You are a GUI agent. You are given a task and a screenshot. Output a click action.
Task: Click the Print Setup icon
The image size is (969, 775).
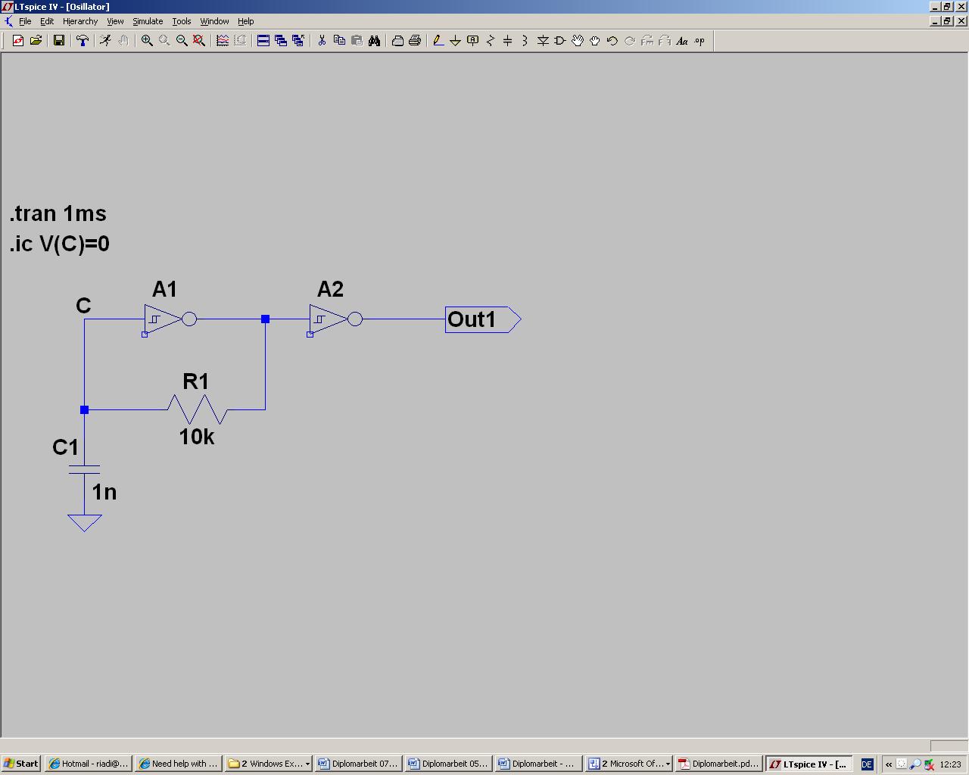(397, 41)
